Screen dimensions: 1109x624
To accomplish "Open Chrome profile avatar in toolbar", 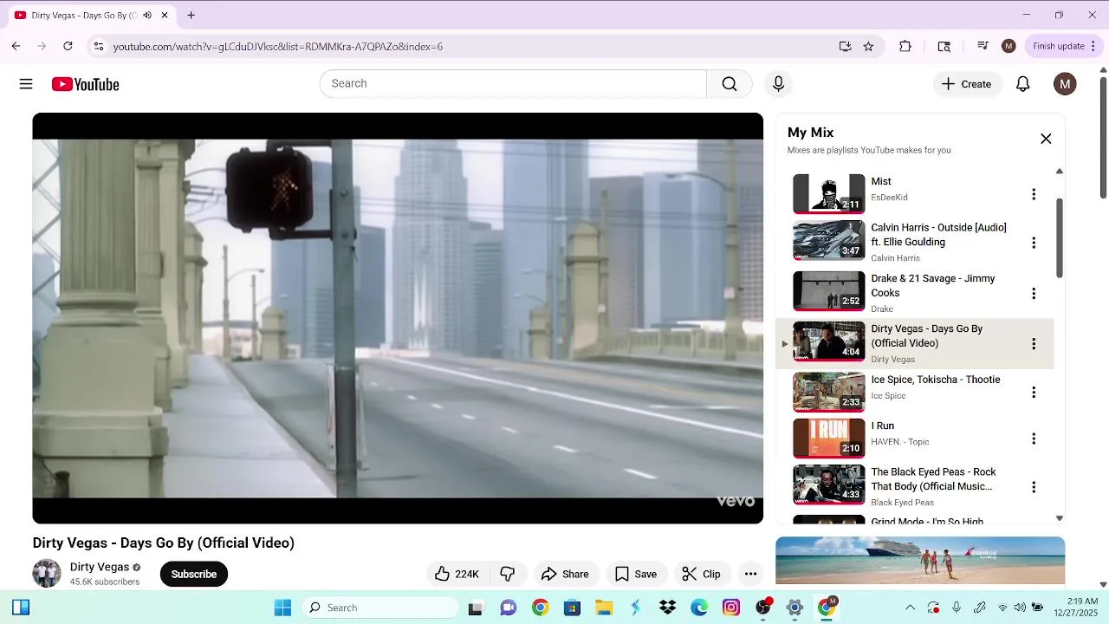I will pyautogui.click(x=1008, y=46).
